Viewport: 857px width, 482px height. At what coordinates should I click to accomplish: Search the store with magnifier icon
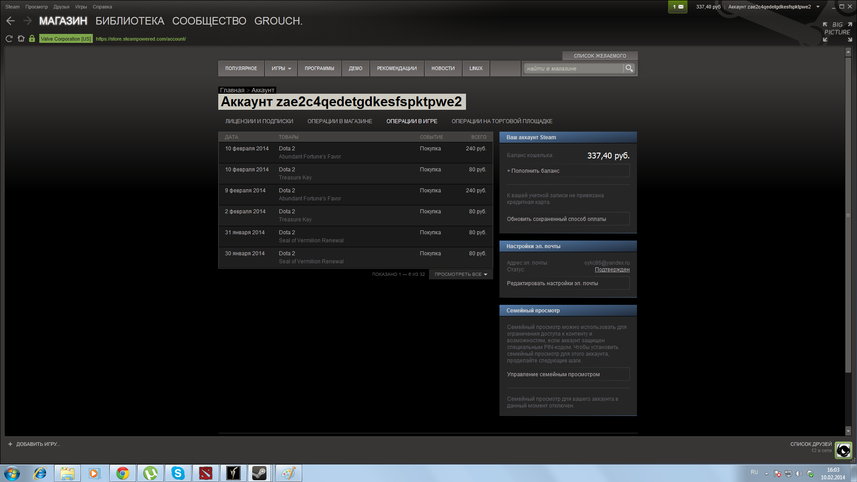(x=629, y=68)
